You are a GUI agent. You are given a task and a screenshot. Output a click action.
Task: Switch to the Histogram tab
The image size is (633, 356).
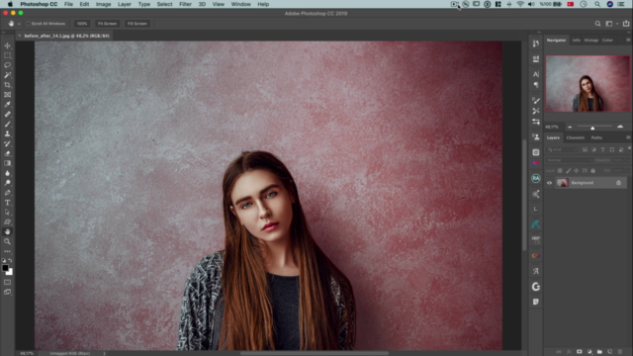[x=591, y=40]
